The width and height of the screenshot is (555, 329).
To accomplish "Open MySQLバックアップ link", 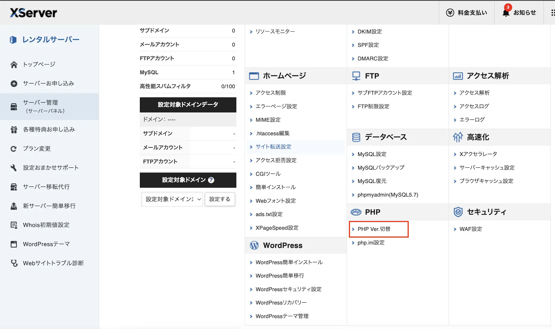I will (x=381, y=168).
